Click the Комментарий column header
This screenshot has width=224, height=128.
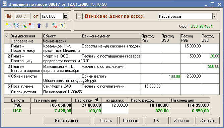coord(91,41)
